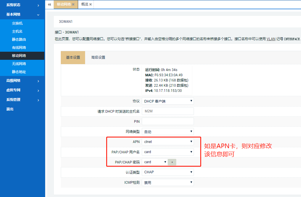Open the 网络类型 dropdown set to 自动
This screenshot has width=301, height=197.
168,131
